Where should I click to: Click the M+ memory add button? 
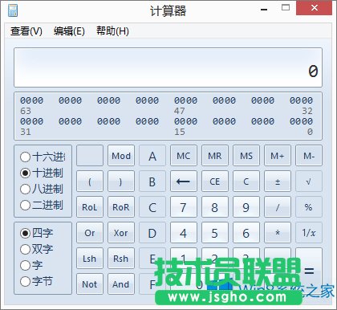(278, 156)
